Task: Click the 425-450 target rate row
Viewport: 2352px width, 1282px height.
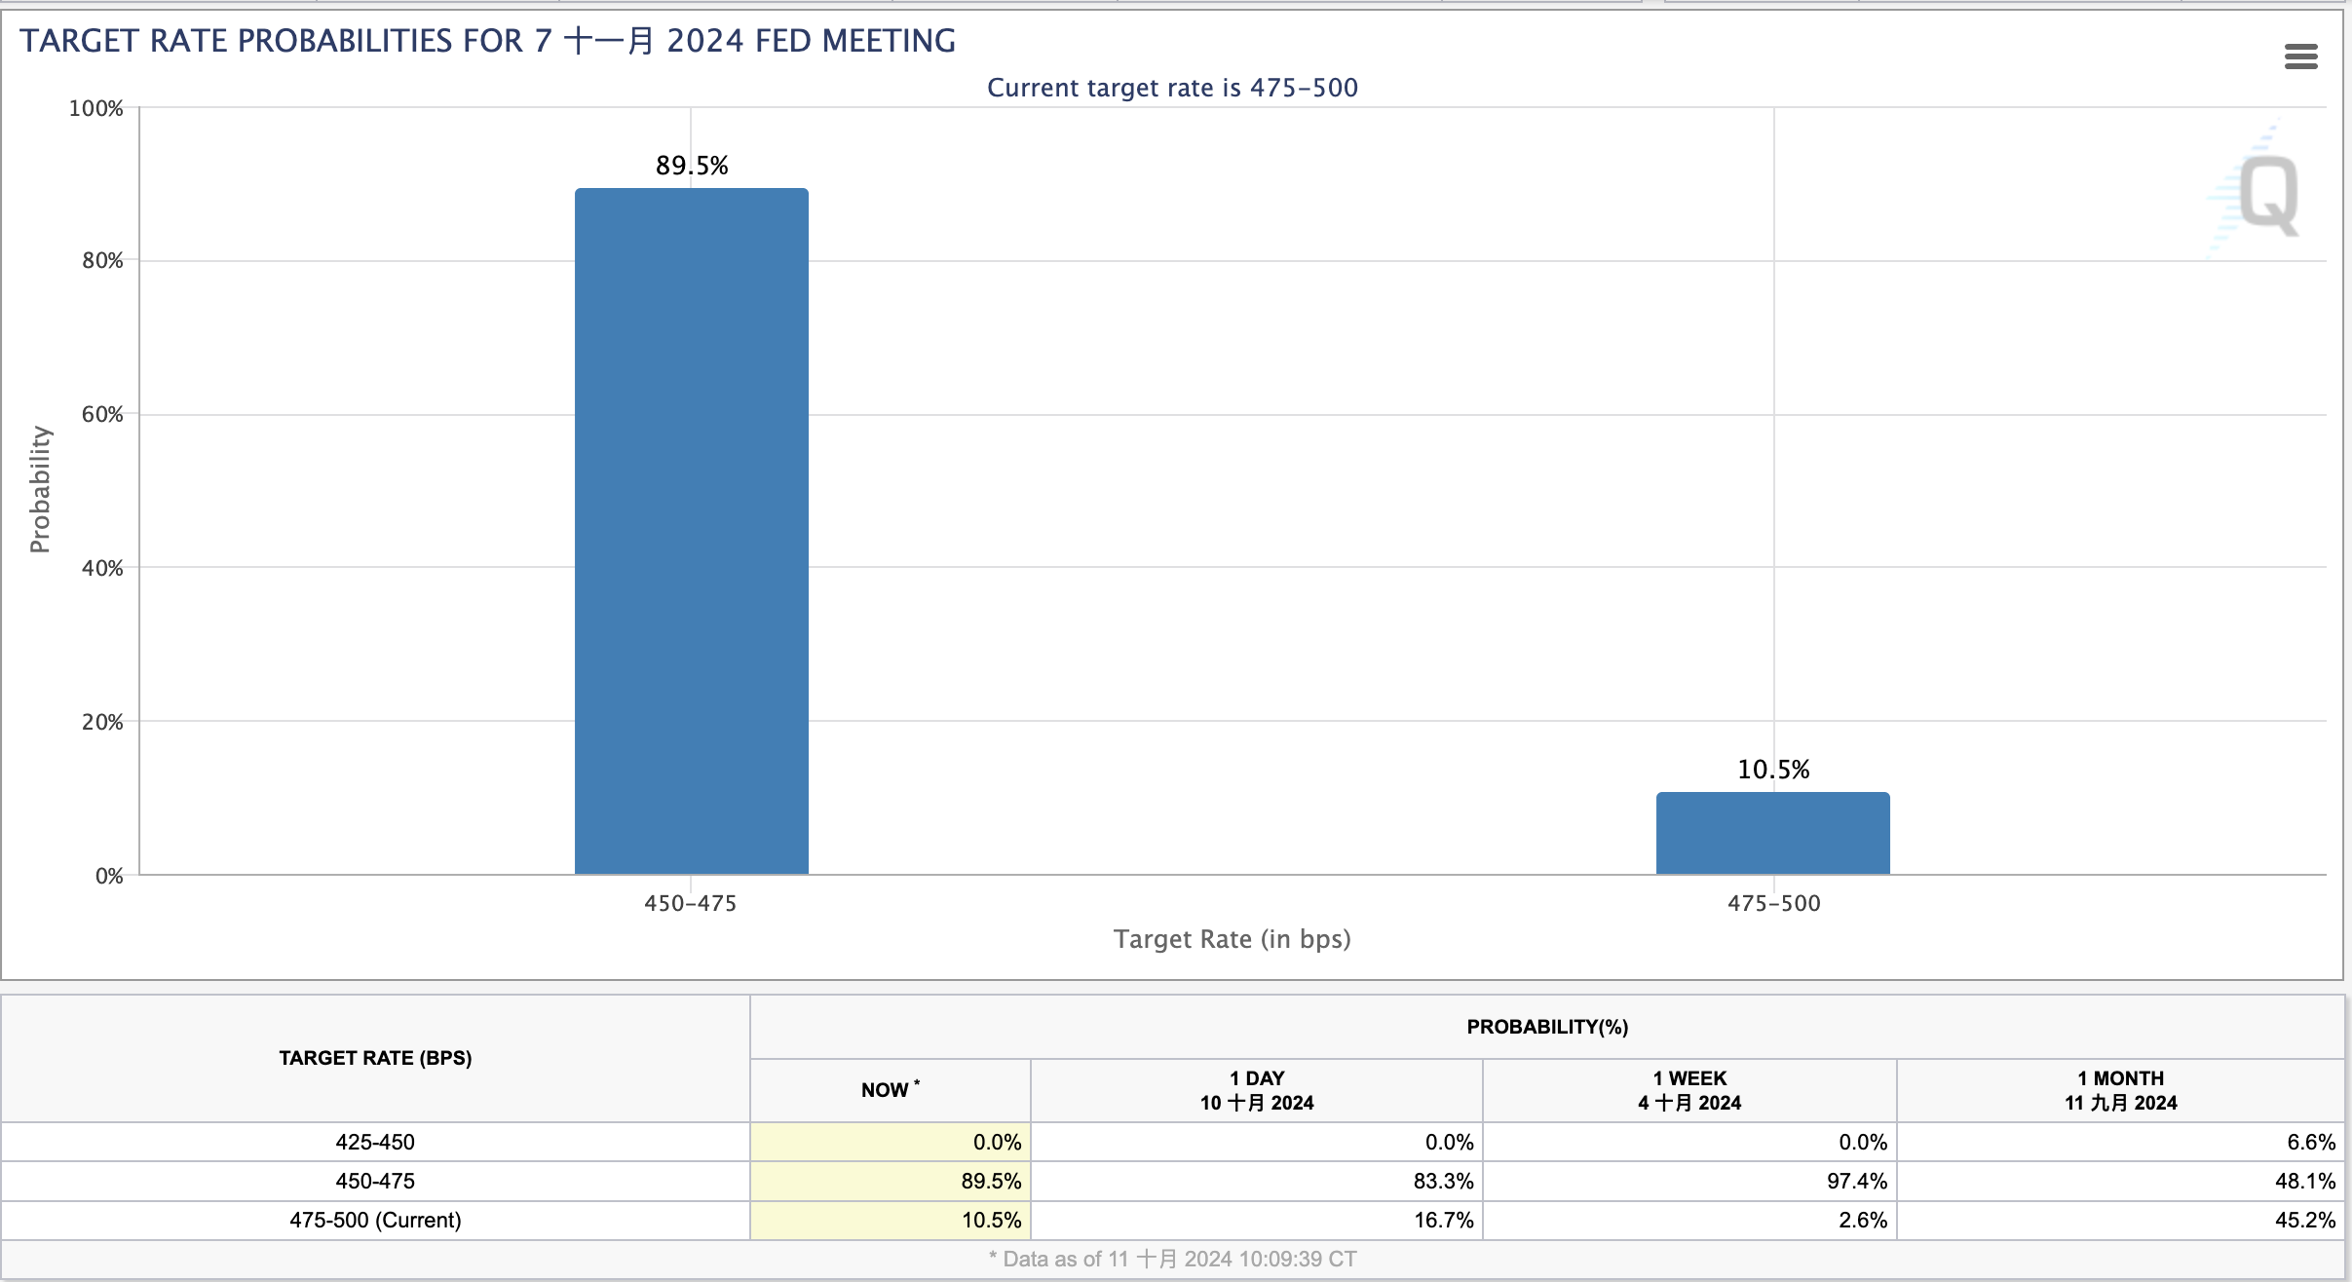Action: coord(374,1142)
